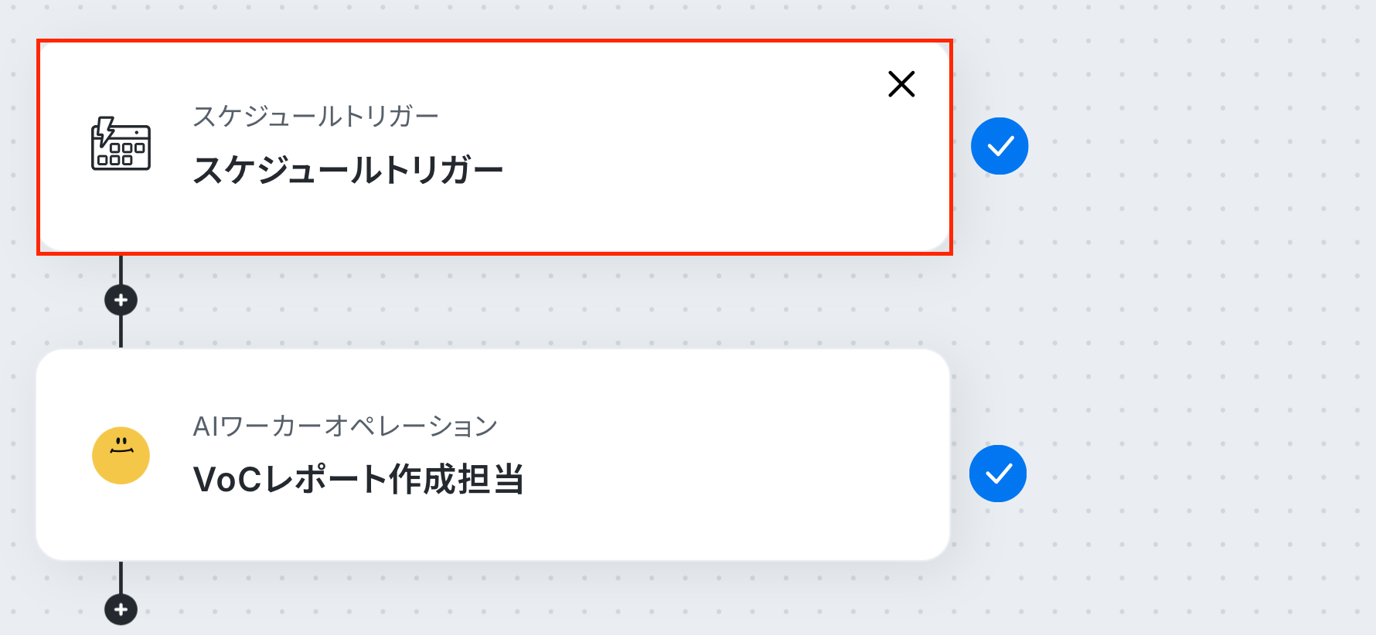Close the スケジュールトリガー card with X
The height and width of the screenshot is (635, 1376).
pyautogui.click(x=901, y=83)
